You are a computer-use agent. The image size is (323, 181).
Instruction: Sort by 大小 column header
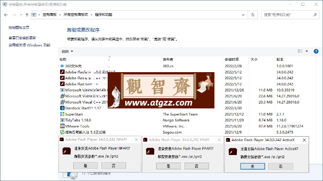254,60
